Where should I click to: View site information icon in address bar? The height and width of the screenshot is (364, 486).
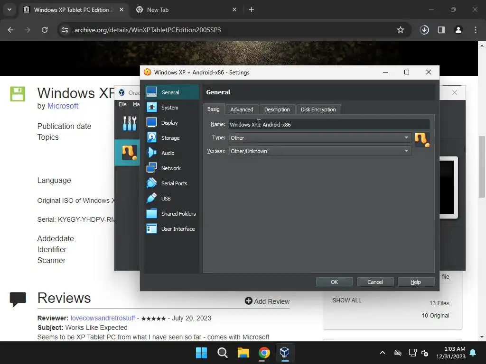65,30
